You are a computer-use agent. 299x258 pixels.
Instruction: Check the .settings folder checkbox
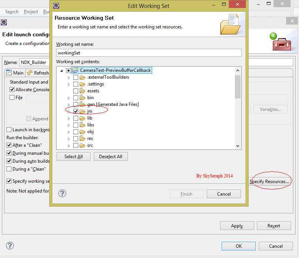76,84
